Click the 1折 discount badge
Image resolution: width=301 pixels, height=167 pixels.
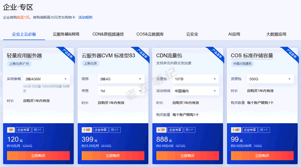[x=11, y=130]
